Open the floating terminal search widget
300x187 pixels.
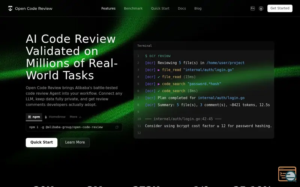(x=287, y=174)
